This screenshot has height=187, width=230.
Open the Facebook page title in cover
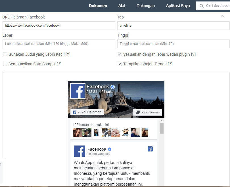(98, 87)
